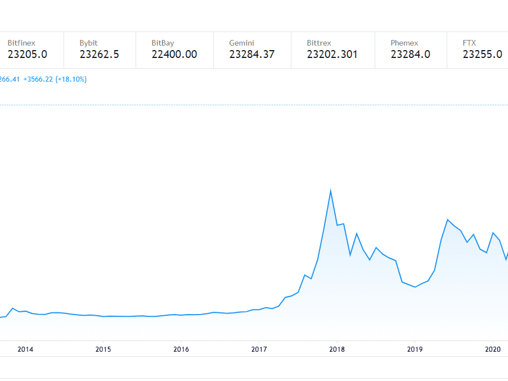Open the Bitfinex price ticker

(32, 50)
